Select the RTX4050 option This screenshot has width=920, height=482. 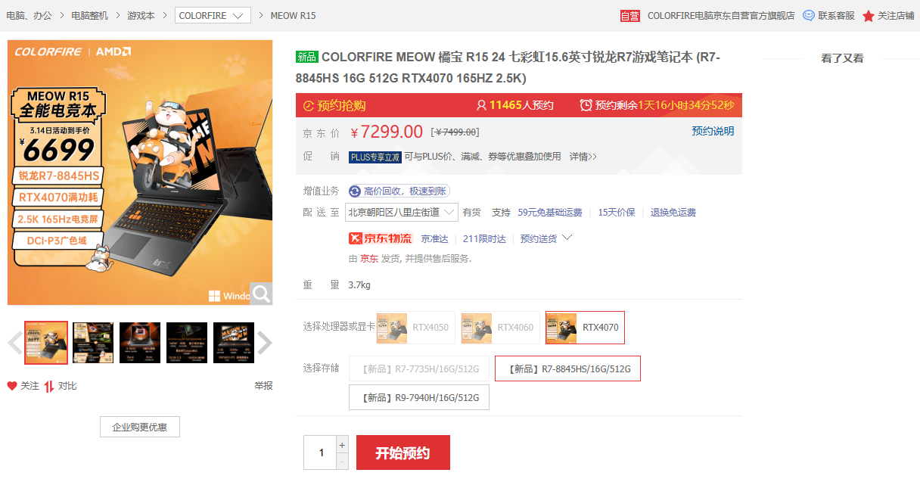(416, 328)
